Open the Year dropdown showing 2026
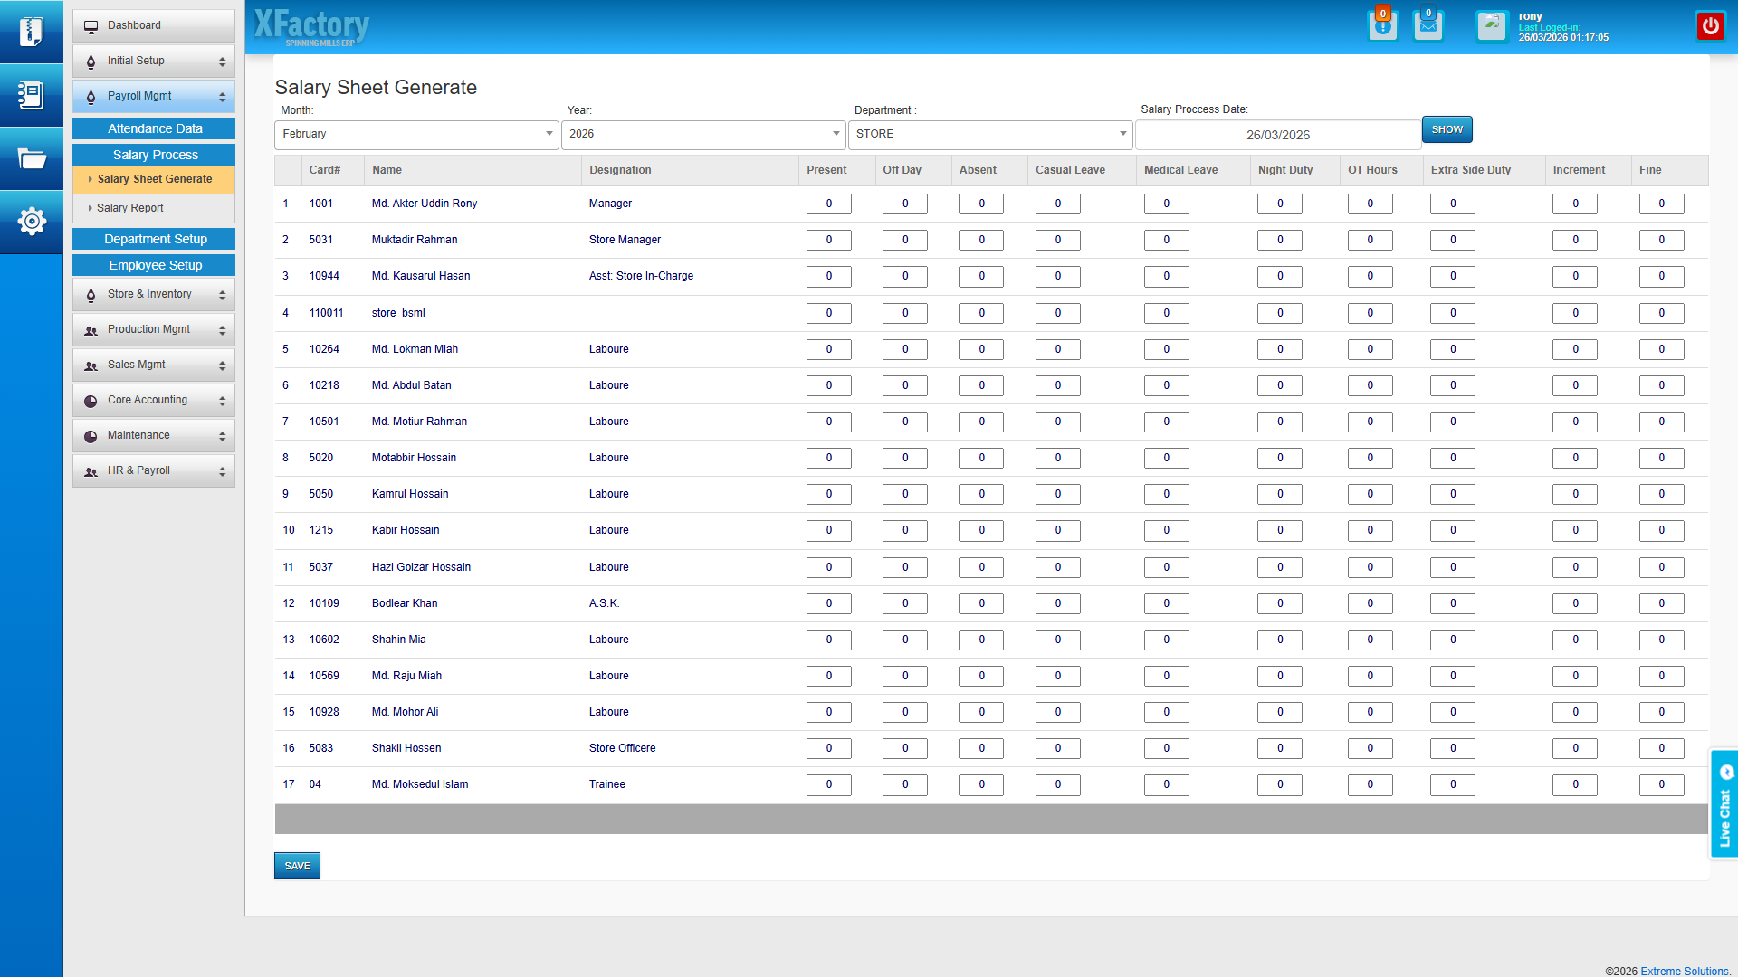The width and height of the screenshot is (1738, 977). click(x=702, y=134)
